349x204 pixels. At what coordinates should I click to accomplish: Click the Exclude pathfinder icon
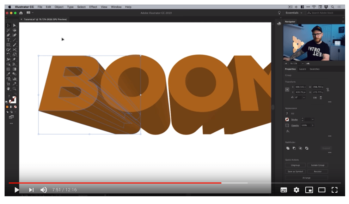click(307, 148)
